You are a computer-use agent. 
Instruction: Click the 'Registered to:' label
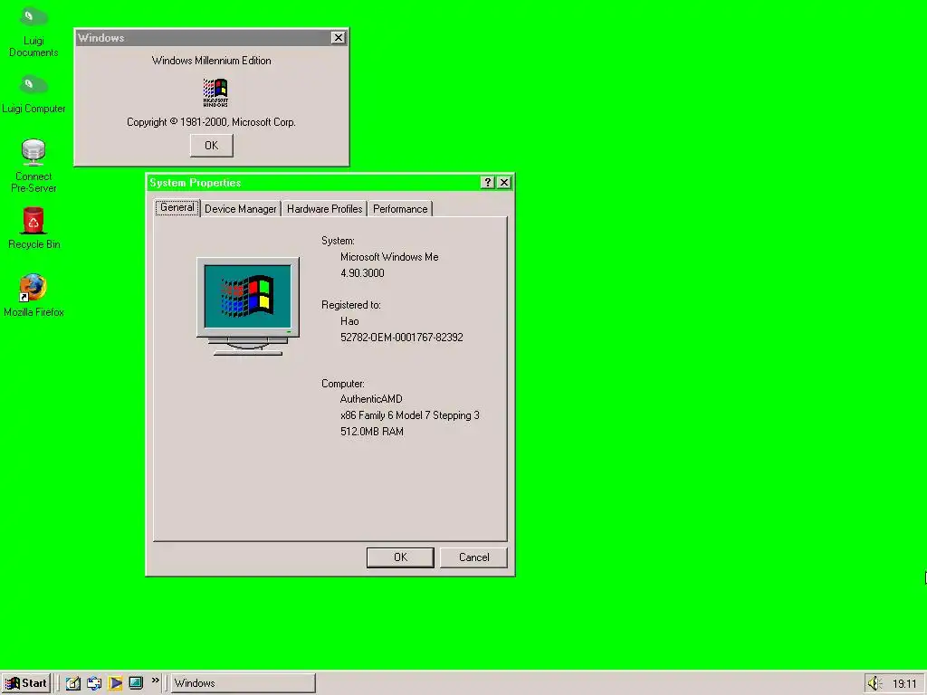pyautogui.click(x=351, y=306)
